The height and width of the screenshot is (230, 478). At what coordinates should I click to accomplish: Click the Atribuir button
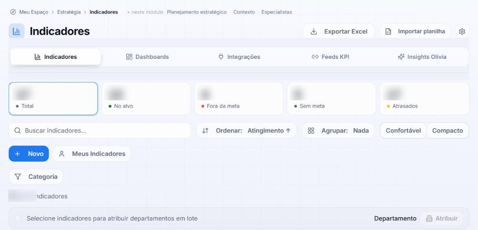click(442, 218)
